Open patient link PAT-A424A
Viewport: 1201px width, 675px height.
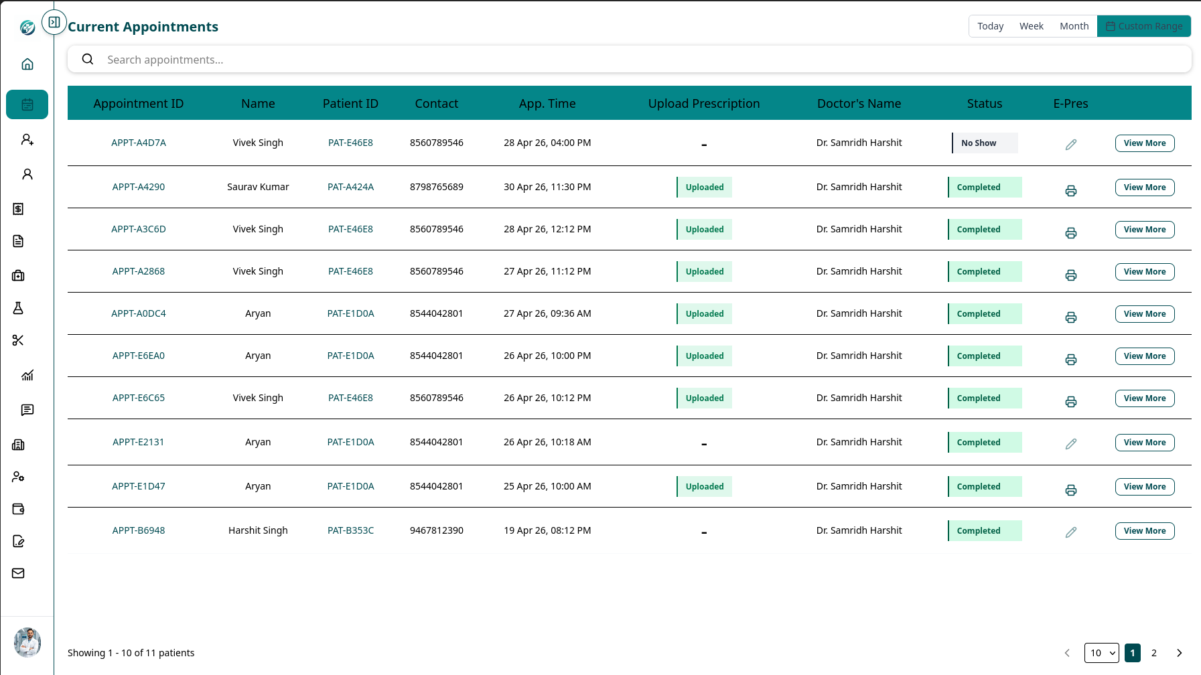[x=350, y=187]
